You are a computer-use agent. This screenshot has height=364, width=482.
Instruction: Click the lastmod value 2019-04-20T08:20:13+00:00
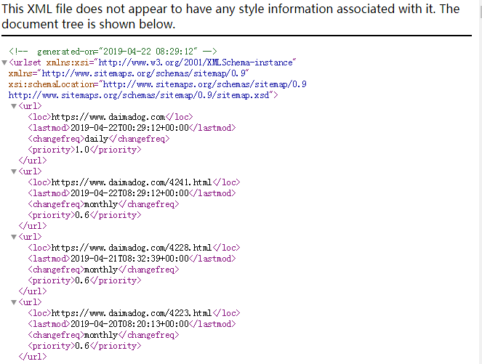pos(129,324)
